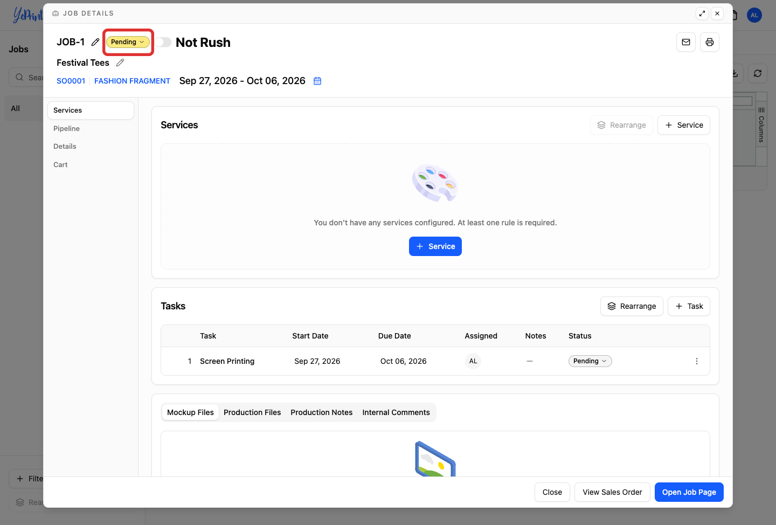Toggle the Not Rush switch
The height and width of the screenshot is (525, 776).
[x=163, y=42]
